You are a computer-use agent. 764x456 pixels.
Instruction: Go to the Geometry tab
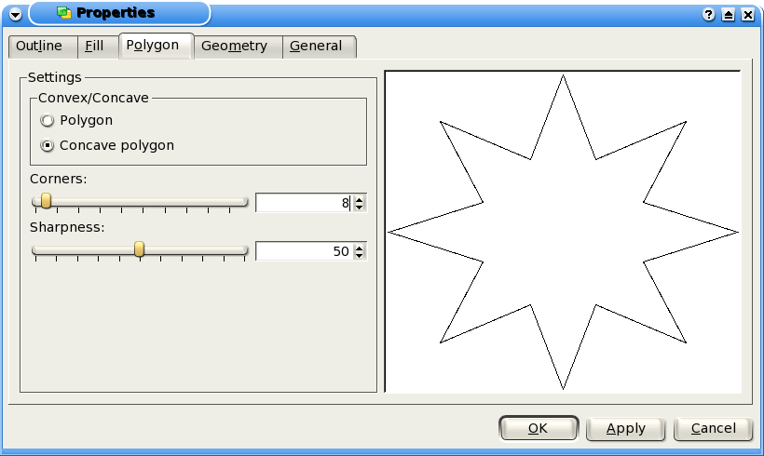[234, 47]
